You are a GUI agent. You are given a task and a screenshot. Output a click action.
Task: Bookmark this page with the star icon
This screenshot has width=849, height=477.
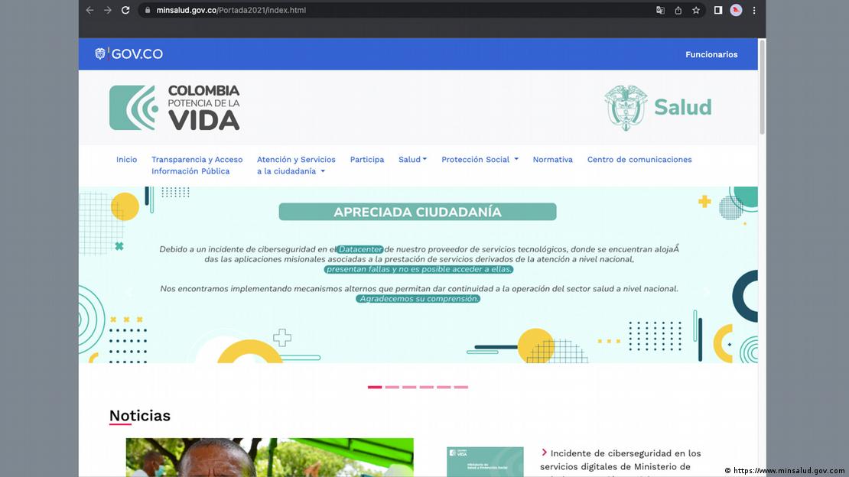[696, 10]
